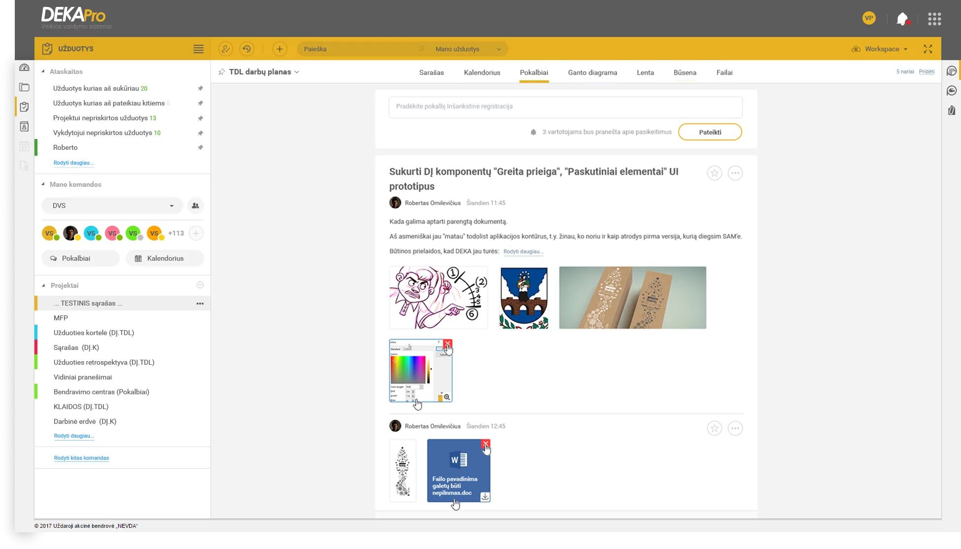Remove the color picker image attachment

(x=447, y=343)
